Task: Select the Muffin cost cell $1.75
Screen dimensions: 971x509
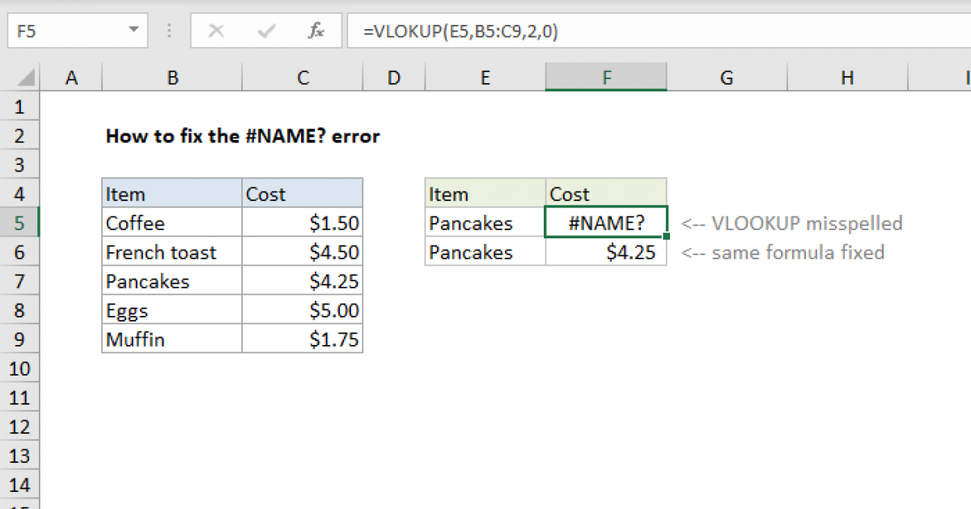Action: click(302, 339)
